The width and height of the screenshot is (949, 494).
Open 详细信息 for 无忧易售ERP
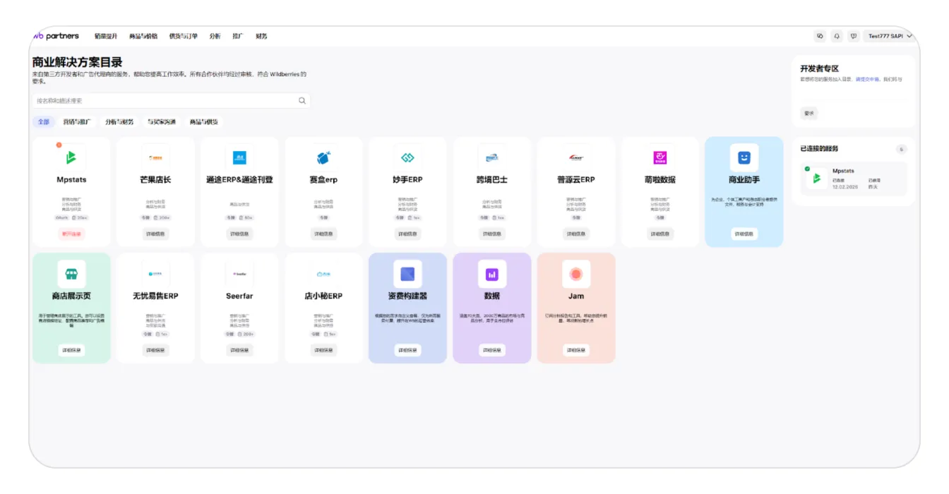point(155,350)
